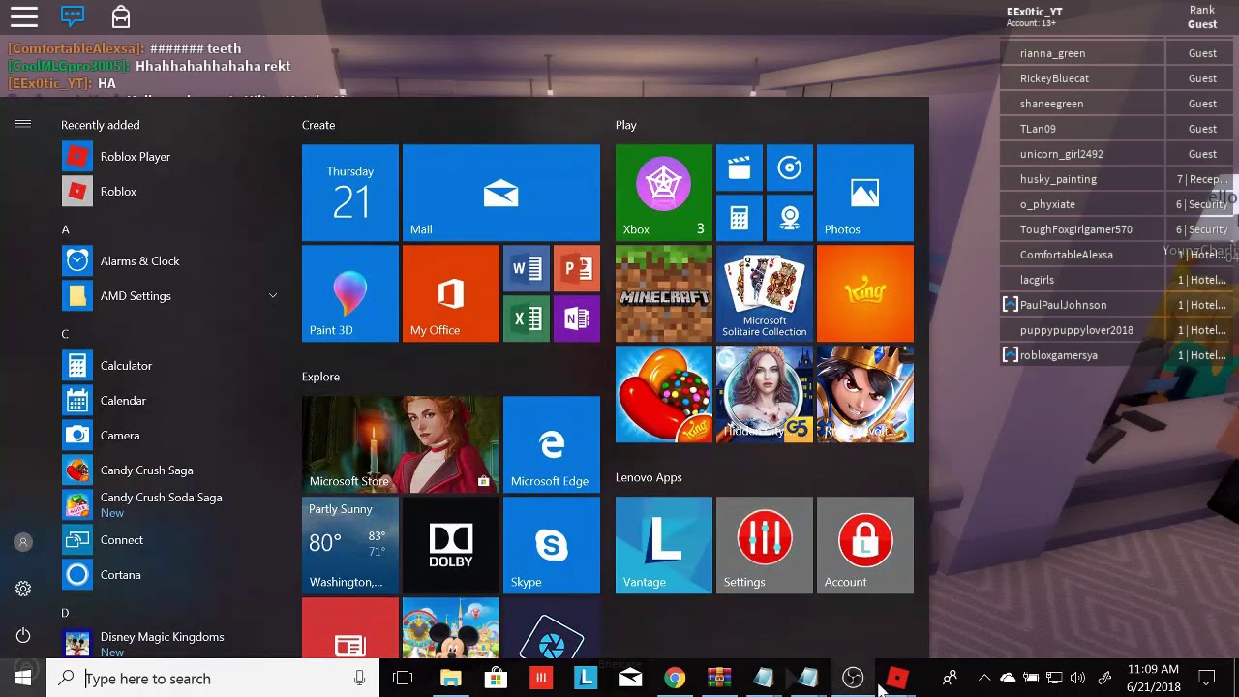Open the Paint 3D tile
This screenshot has height=697, width=1239.
350,293
